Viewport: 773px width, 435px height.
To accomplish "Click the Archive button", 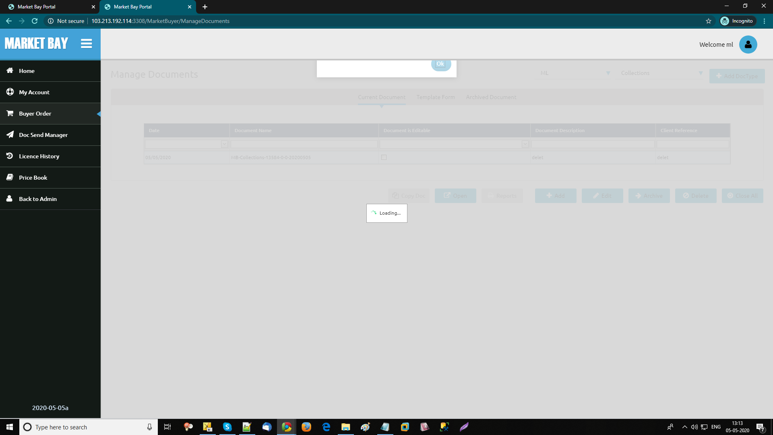I will point(649,196).
